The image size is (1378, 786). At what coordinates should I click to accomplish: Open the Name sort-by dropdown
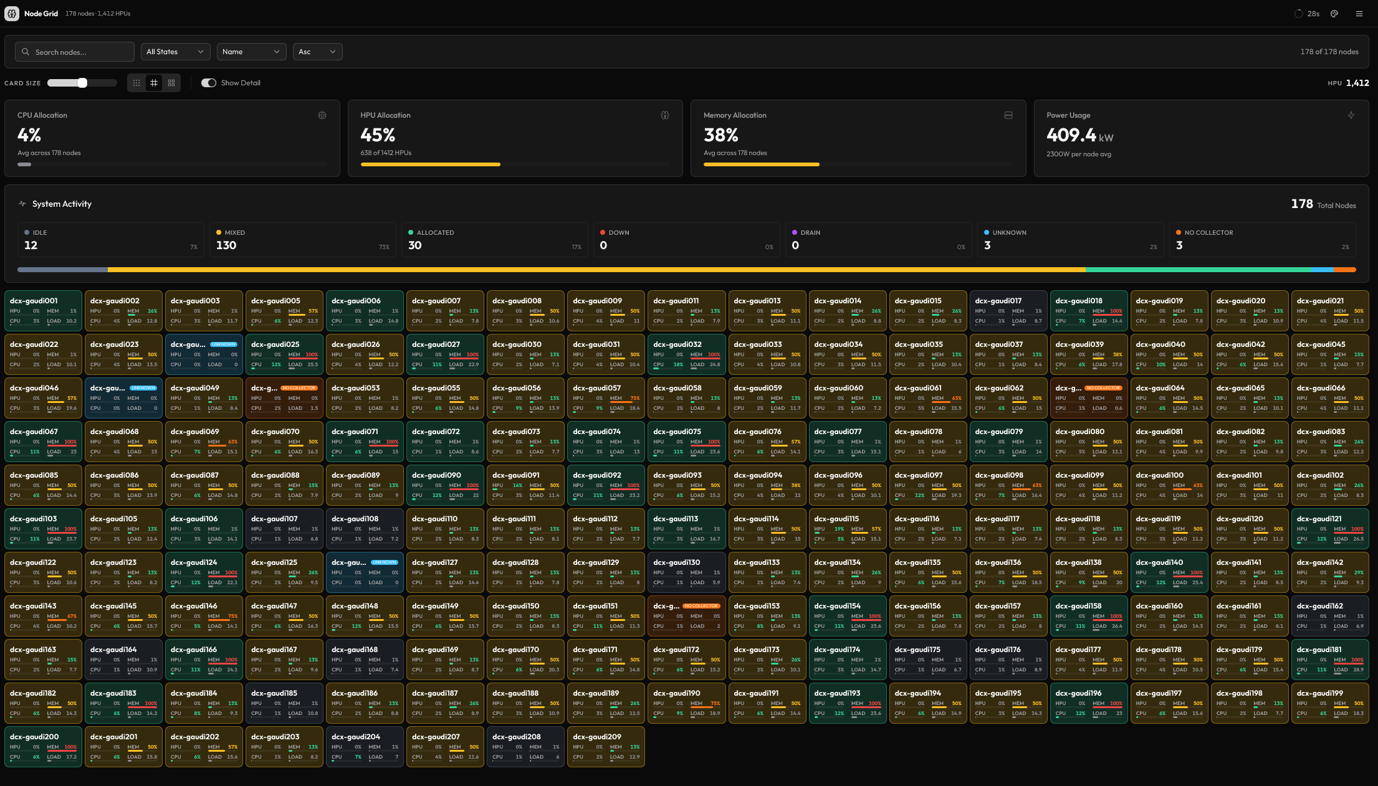252,52
